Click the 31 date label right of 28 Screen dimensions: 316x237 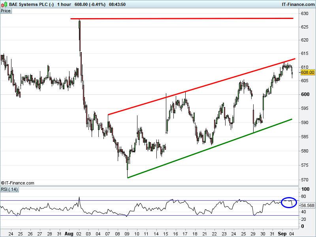pyautogui.click(x=59, y=234)
